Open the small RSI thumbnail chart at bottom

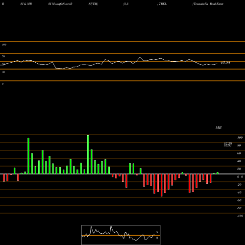tap(121, 235)
